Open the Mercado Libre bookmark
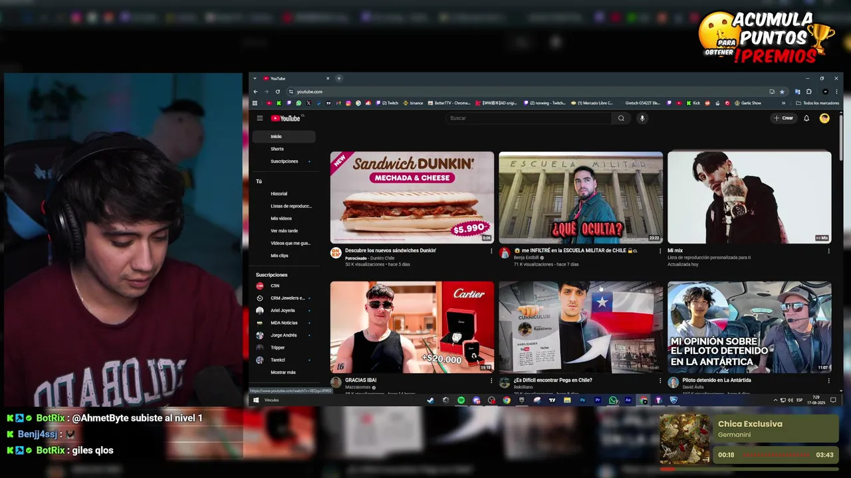The image size is (851, 478). click(x=592, y=103)
